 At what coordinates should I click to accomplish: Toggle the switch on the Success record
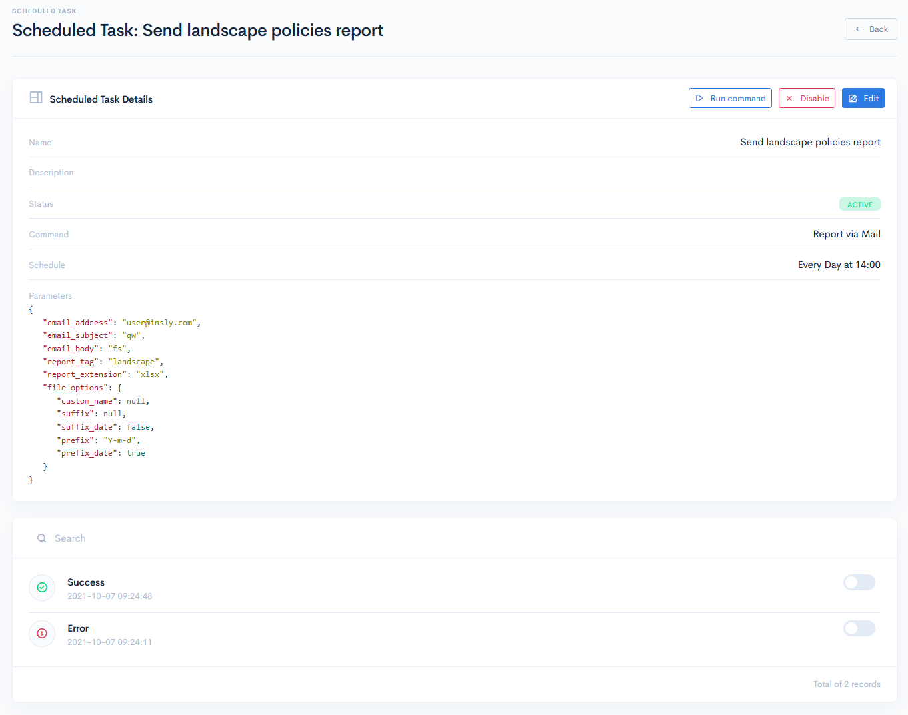(859, 582)
